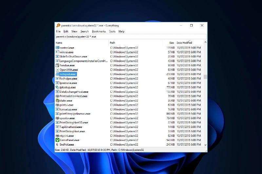The width and height of the screenshot is (262, 174).
Task: Click the Everything magnifier icon in title bar
Action: coord(58,25)
